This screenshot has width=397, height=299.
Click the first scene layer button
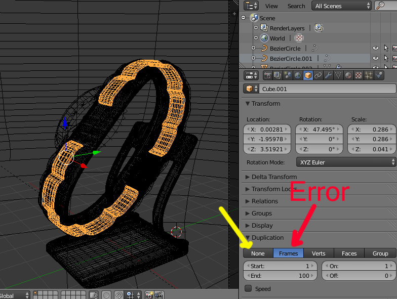pos(35,293)
